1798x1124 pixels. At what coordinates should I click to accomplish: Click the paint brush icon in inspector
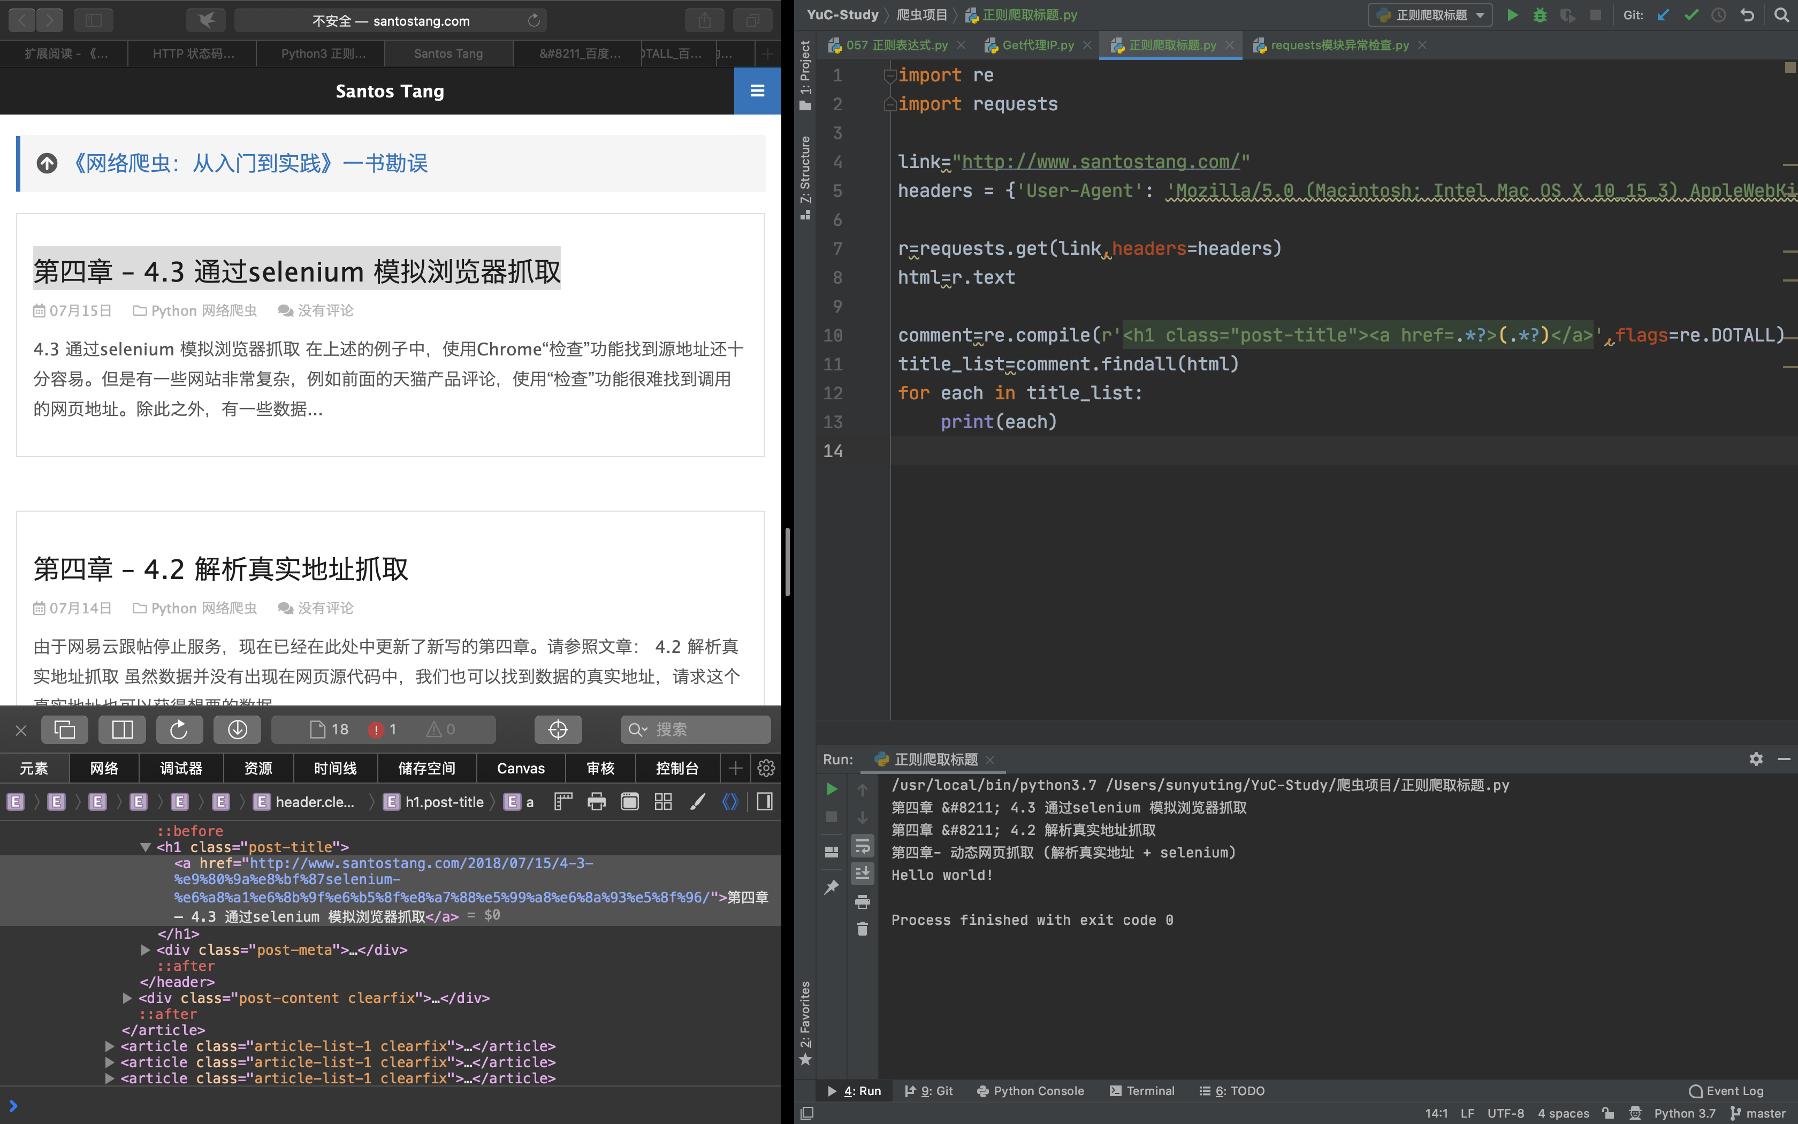(x=697, y=801)
